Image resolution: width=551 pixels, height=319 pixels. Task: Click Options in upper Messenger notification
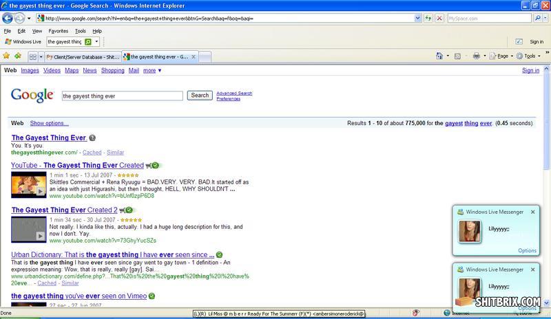pyautogui.click(x=527, y=250)
